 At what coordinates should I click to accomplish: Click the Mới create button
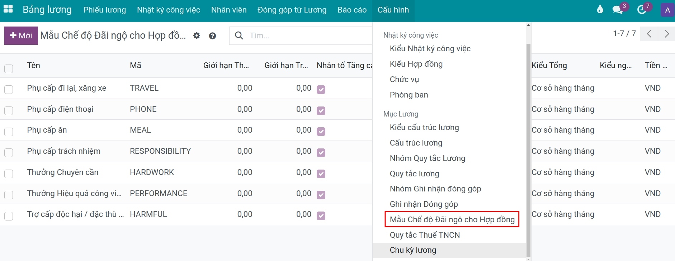[x=21, y=35]
